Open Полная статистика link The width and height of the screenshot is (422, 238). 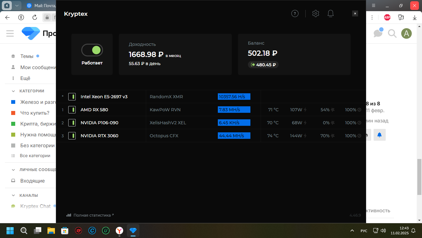point(90,215)
